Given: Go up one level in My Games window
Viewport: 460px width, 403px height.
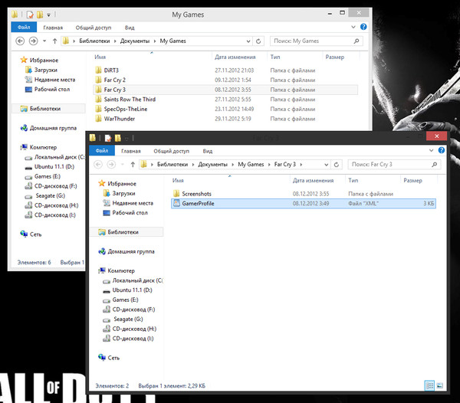Looking at the screenshot, I should 54,41.
